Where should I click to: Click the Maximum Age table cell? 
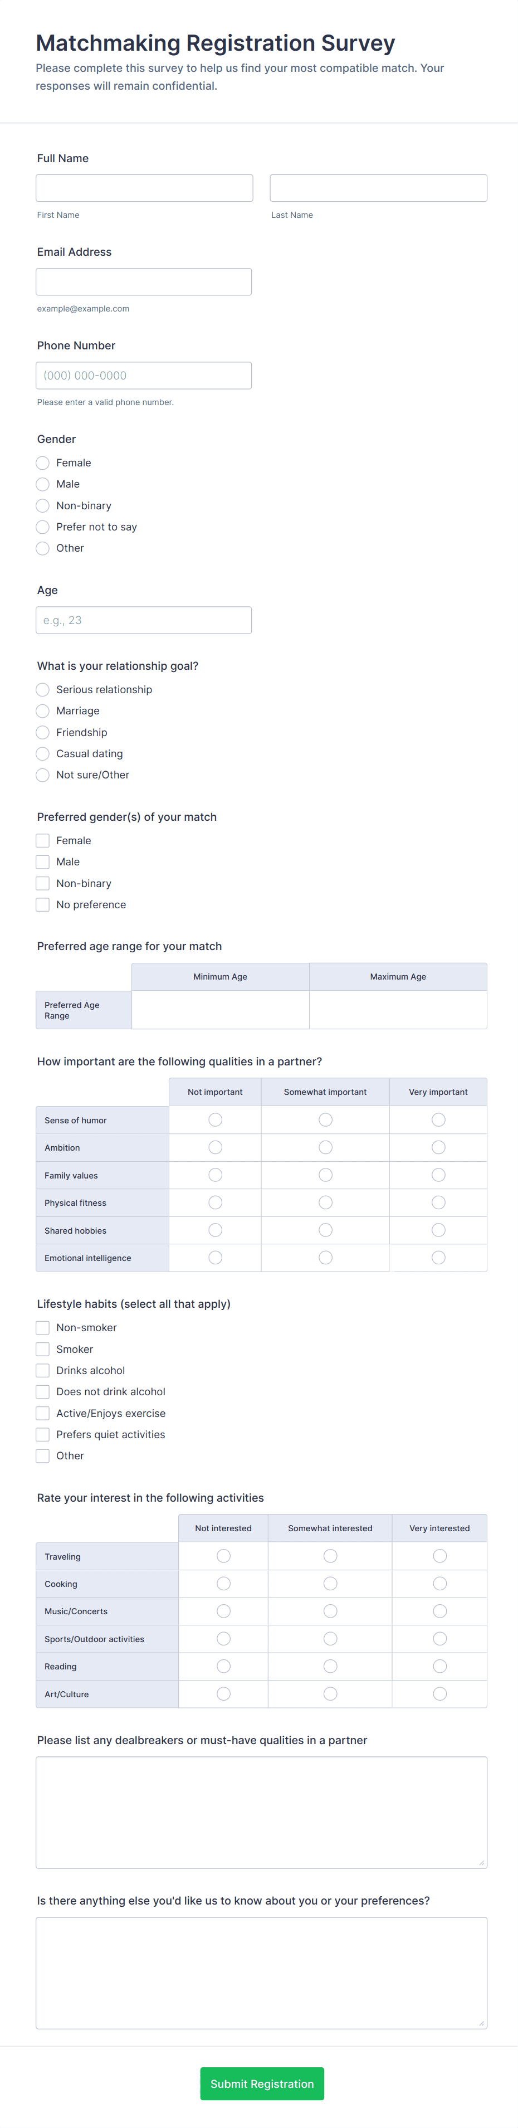398,1010
